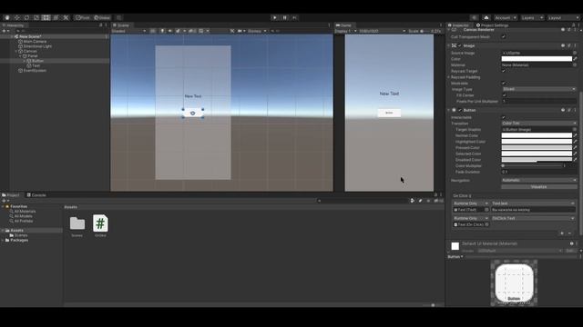Switch to the Inspector tab

pyautogui.click(x=458, y=25)
